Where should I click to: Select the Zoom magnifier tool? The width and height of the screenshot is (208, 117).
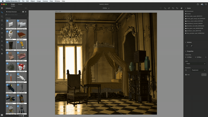click(2, 49)
